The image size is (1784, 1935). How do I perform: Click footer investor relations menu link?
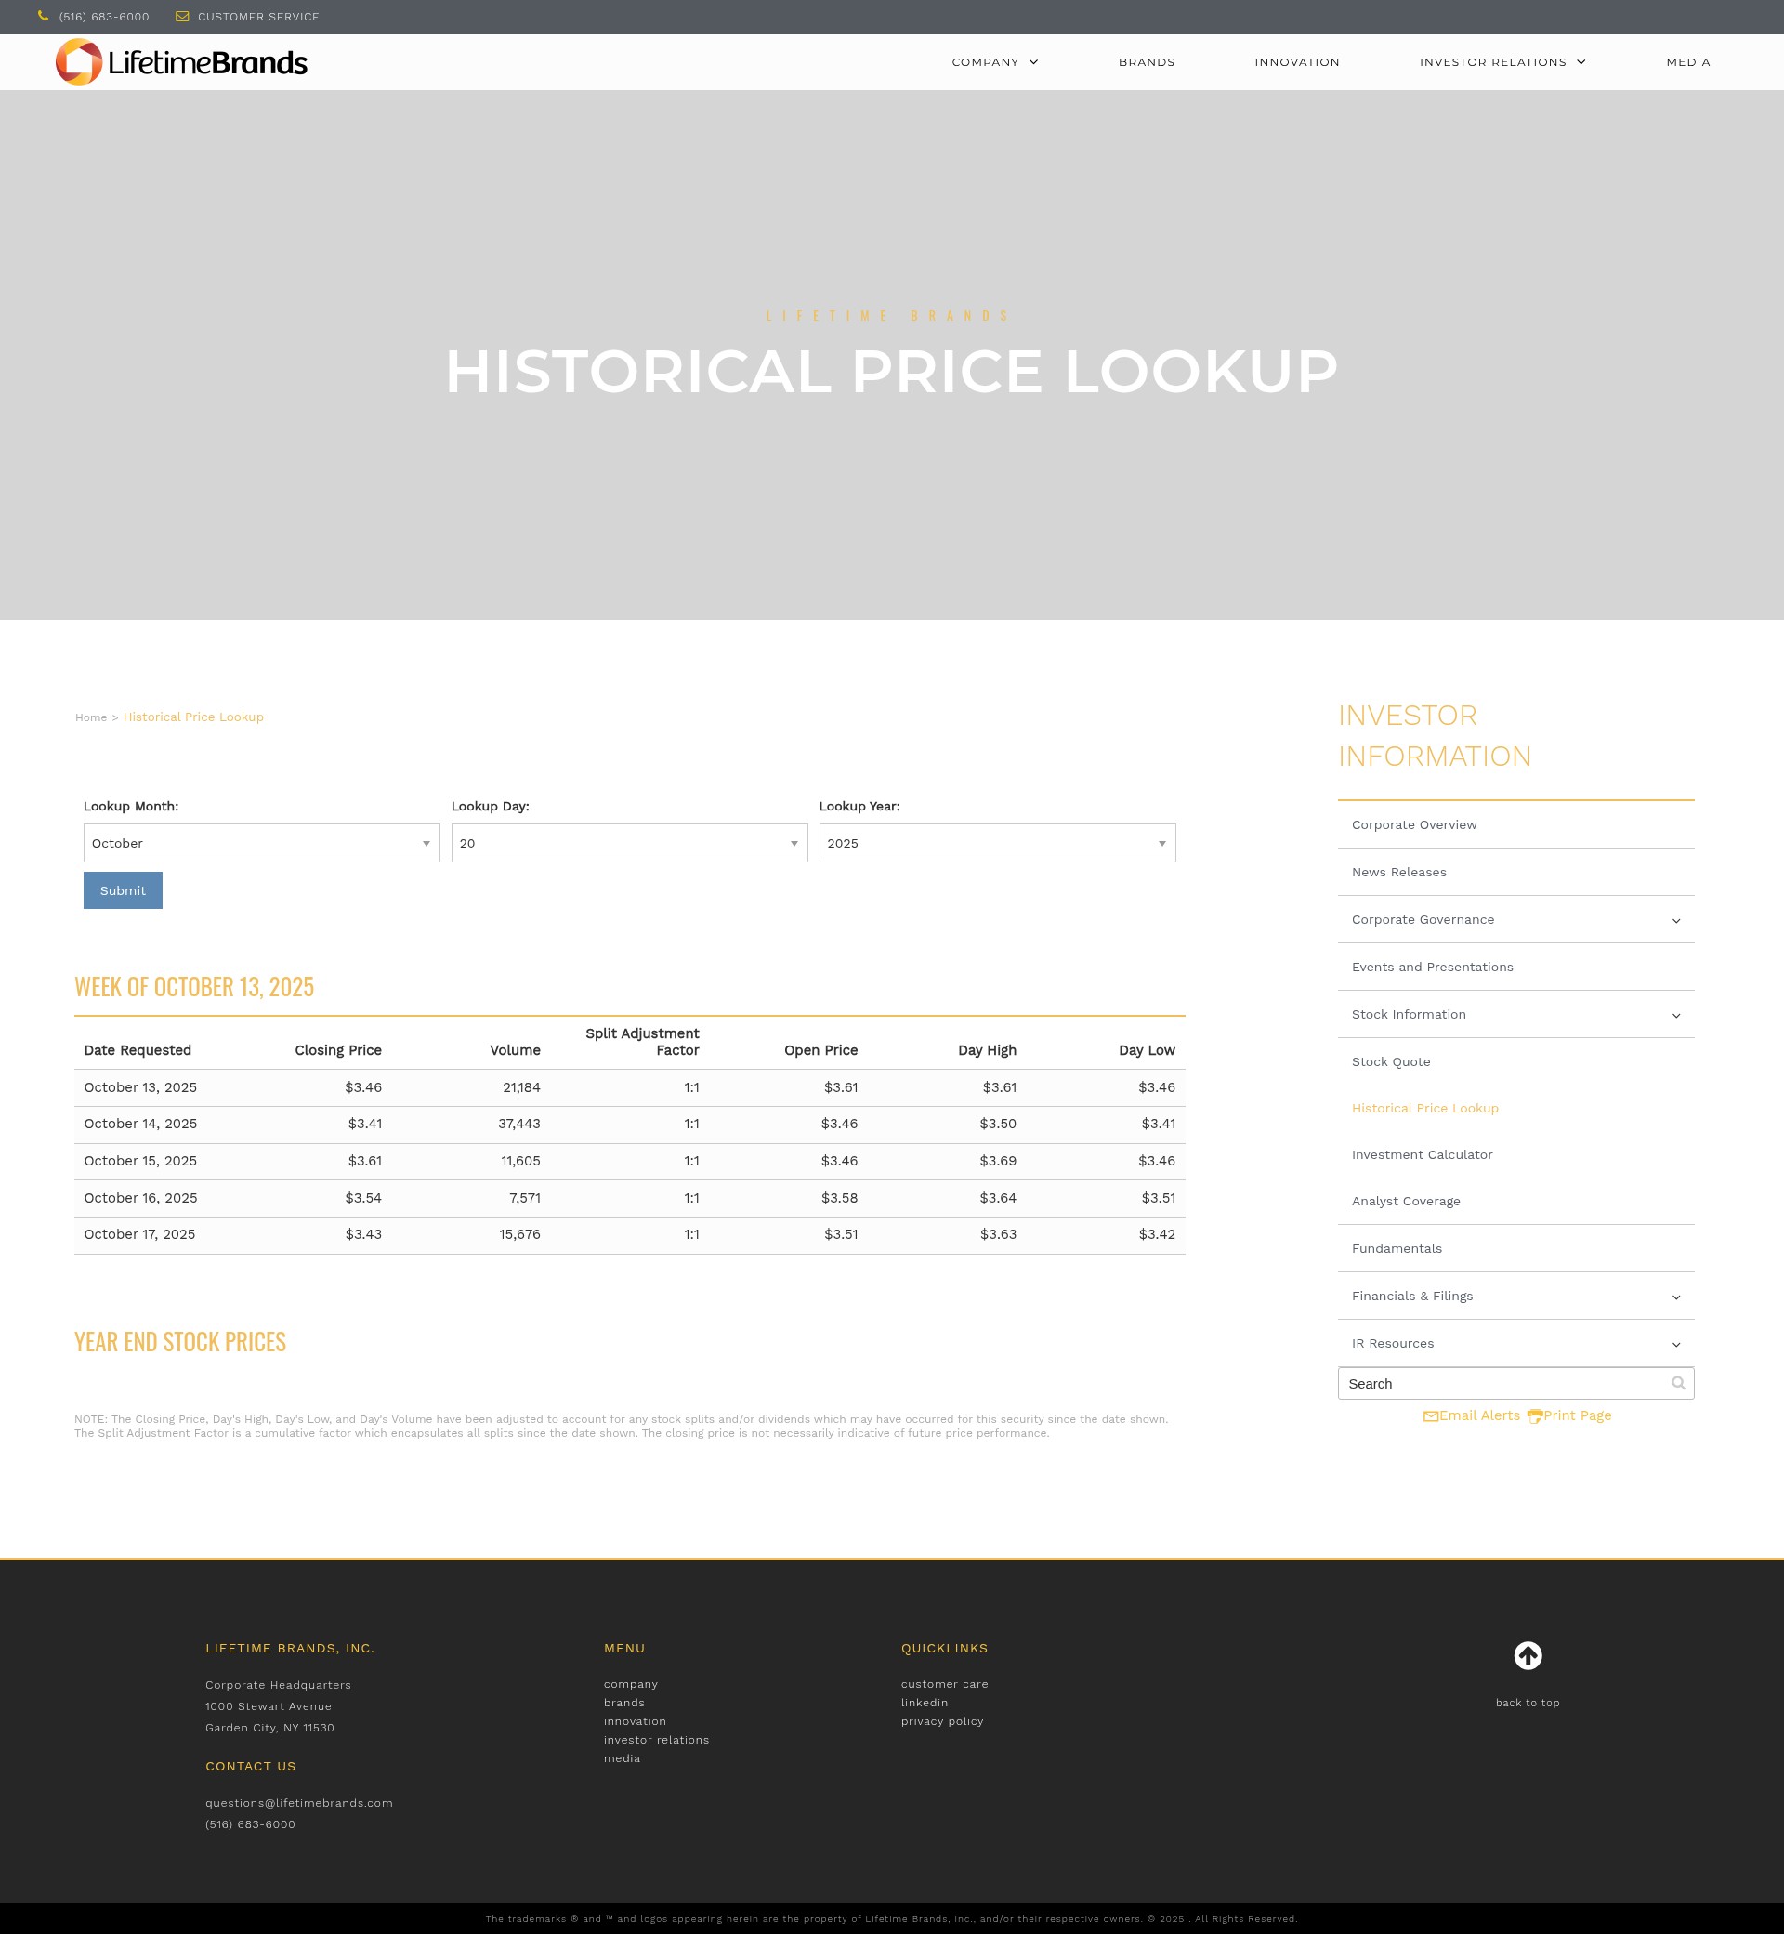655,1740
